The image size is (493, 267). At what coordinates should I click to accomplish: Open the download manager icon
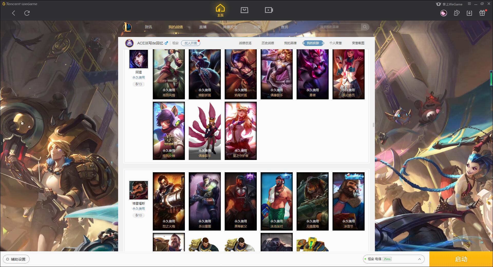469,13
